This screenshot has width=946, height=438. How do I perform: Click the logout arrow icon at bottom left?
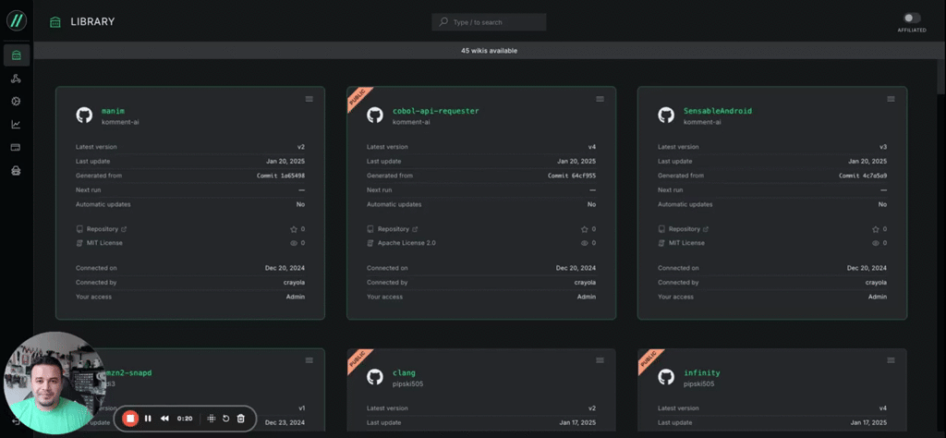pos(15,421)
